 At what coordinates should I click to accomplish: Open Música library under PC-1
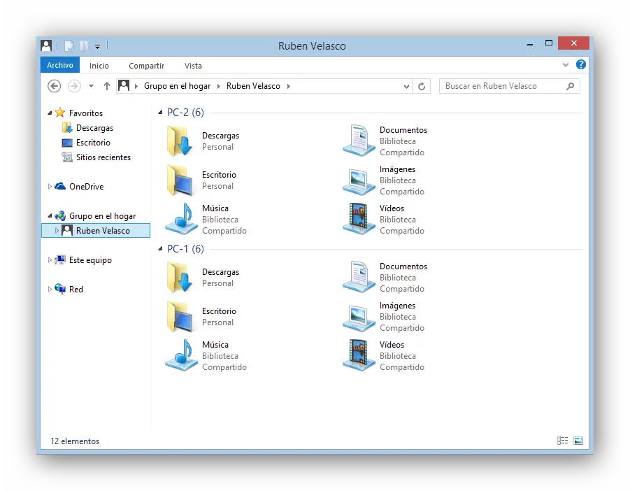click(206, 355)
